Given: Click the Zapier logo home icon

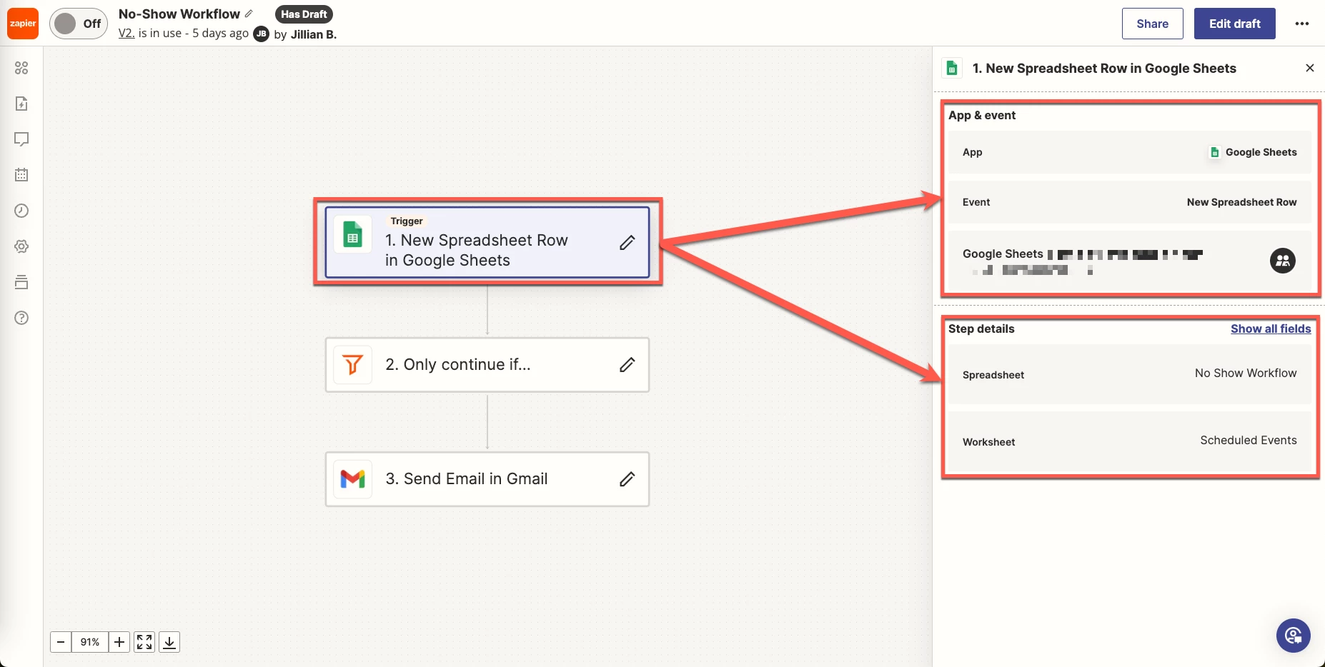Looking at the screenshot, I should pyautogui.click(x=23, y=24).
